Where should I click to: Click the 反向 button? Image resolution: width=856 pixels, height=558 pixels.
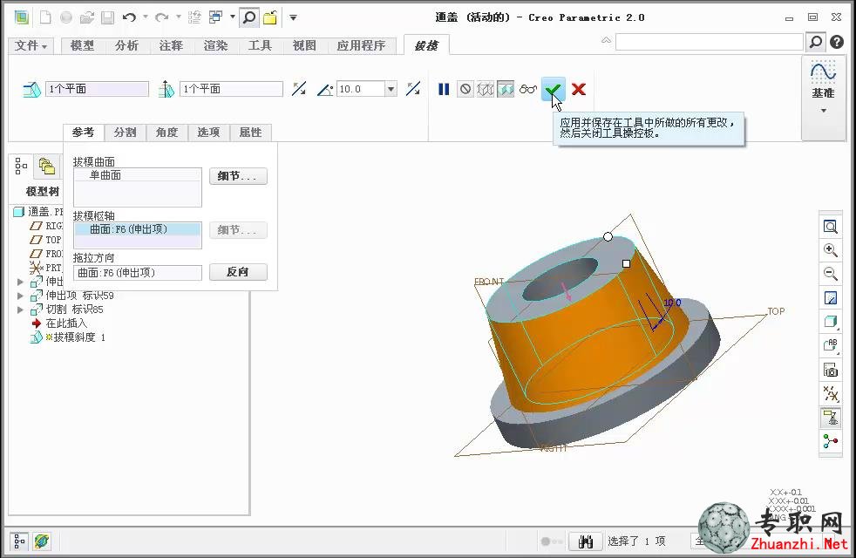point(238,272)
